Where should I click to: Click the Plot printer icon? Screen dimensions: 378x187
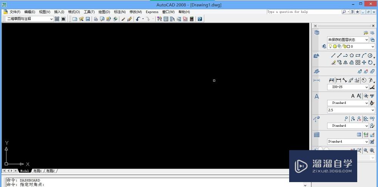pyautogui.click(x=96, y=19)
